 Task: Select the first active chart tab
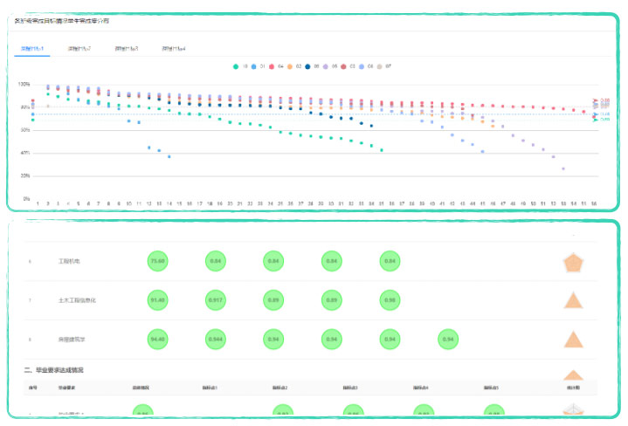pos(31,48)
